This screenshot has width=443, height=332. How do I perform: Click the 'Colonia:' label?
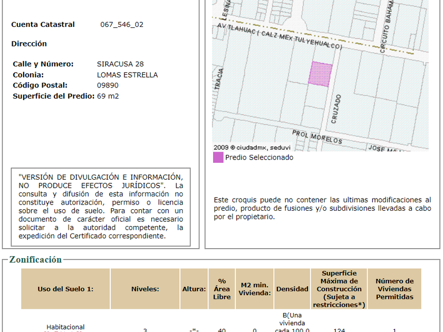tap(28, 75)
